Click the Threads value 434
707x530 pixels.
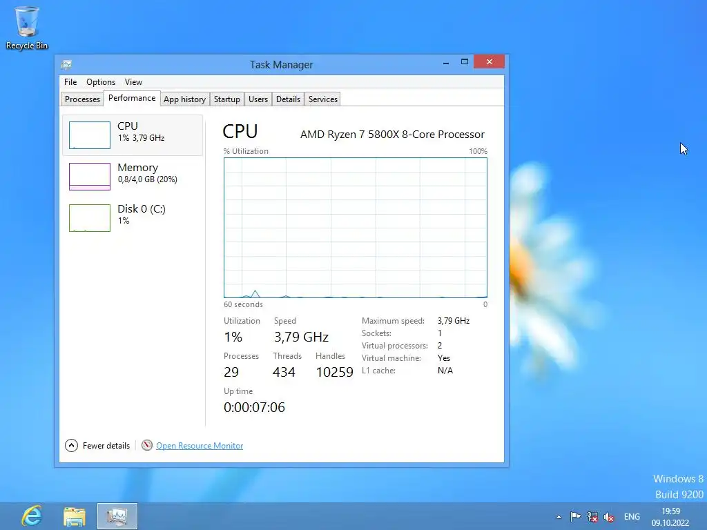(284, 372)
